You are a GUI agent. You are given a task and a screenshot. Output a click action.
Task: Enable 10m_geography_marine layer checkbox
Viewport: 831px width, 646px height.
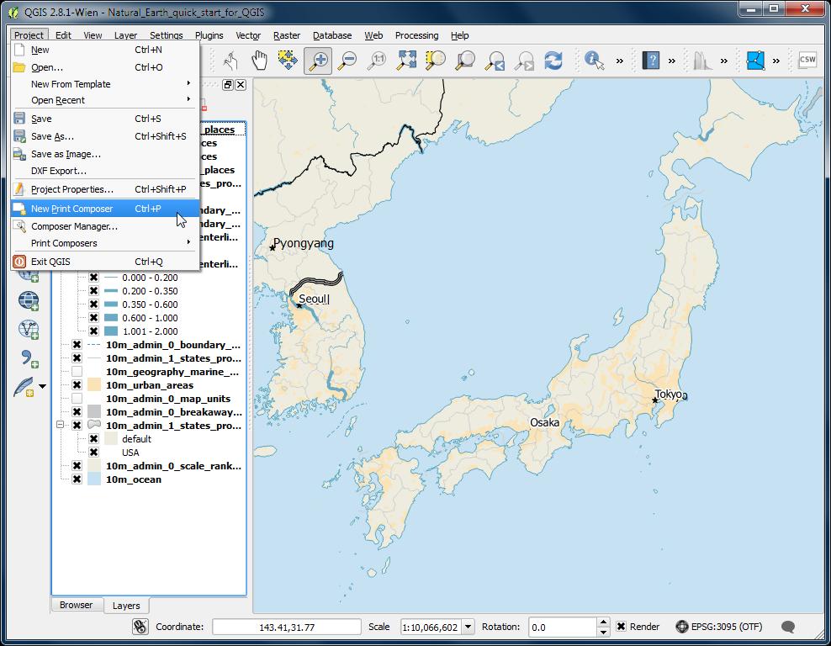pyautogui.click(x=77, y=372)
